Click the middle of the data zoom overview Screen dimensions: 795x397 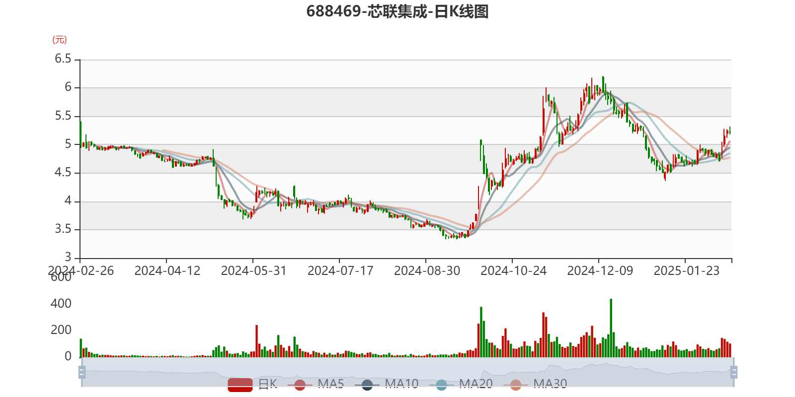point(407,372)
